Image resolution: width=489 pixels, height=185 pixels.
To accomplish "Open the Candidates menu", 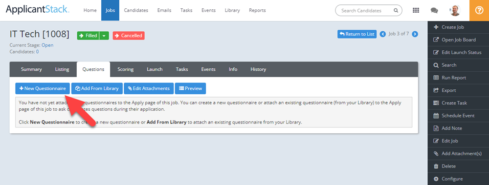I will pos(136,10).
